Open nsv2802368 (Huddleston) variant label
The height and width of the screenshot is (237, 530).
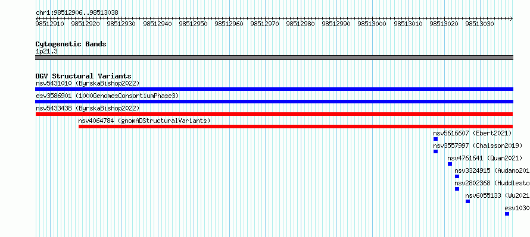click(x=492, y=183)
